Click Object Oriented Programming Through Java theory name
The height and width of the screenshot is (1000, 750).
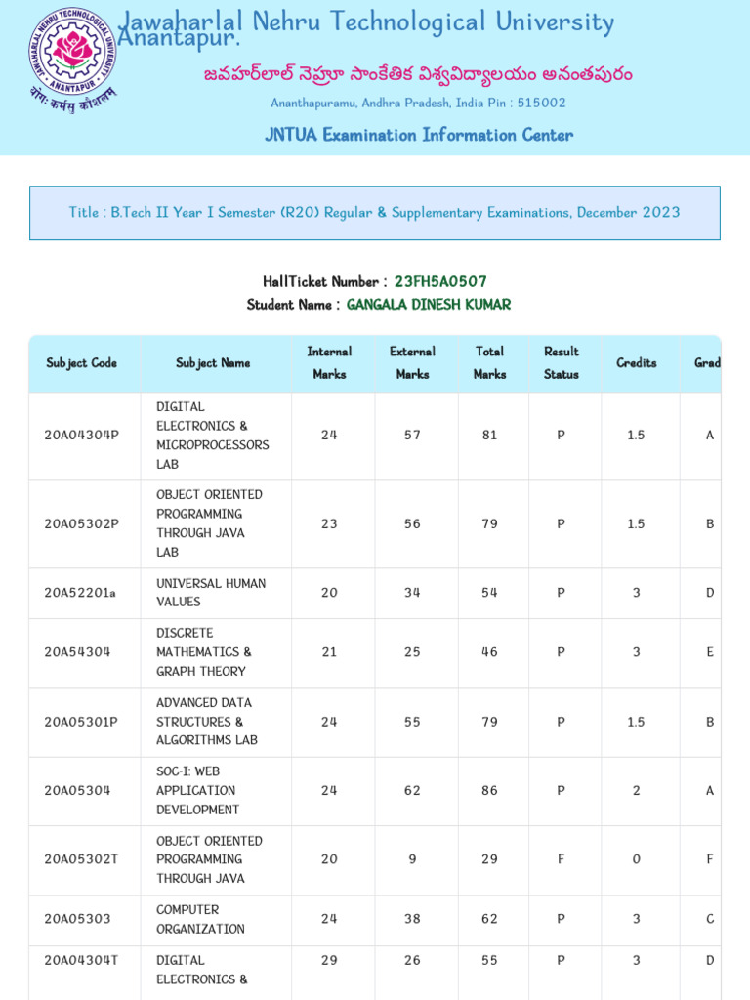[209, 859]
